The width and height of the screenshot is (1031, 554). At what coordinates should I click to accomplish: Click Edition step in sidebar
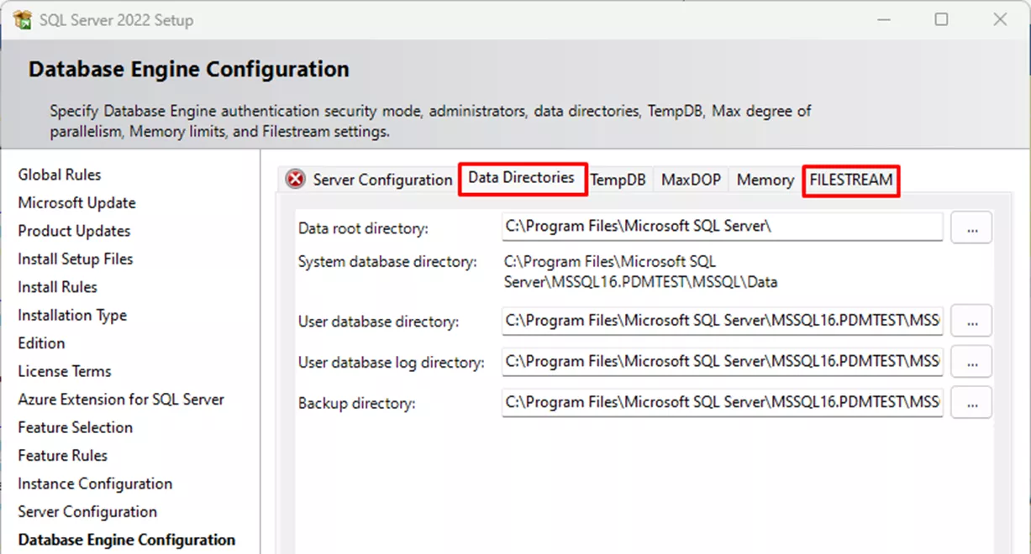pyautogui.click(x=41, y=343)
